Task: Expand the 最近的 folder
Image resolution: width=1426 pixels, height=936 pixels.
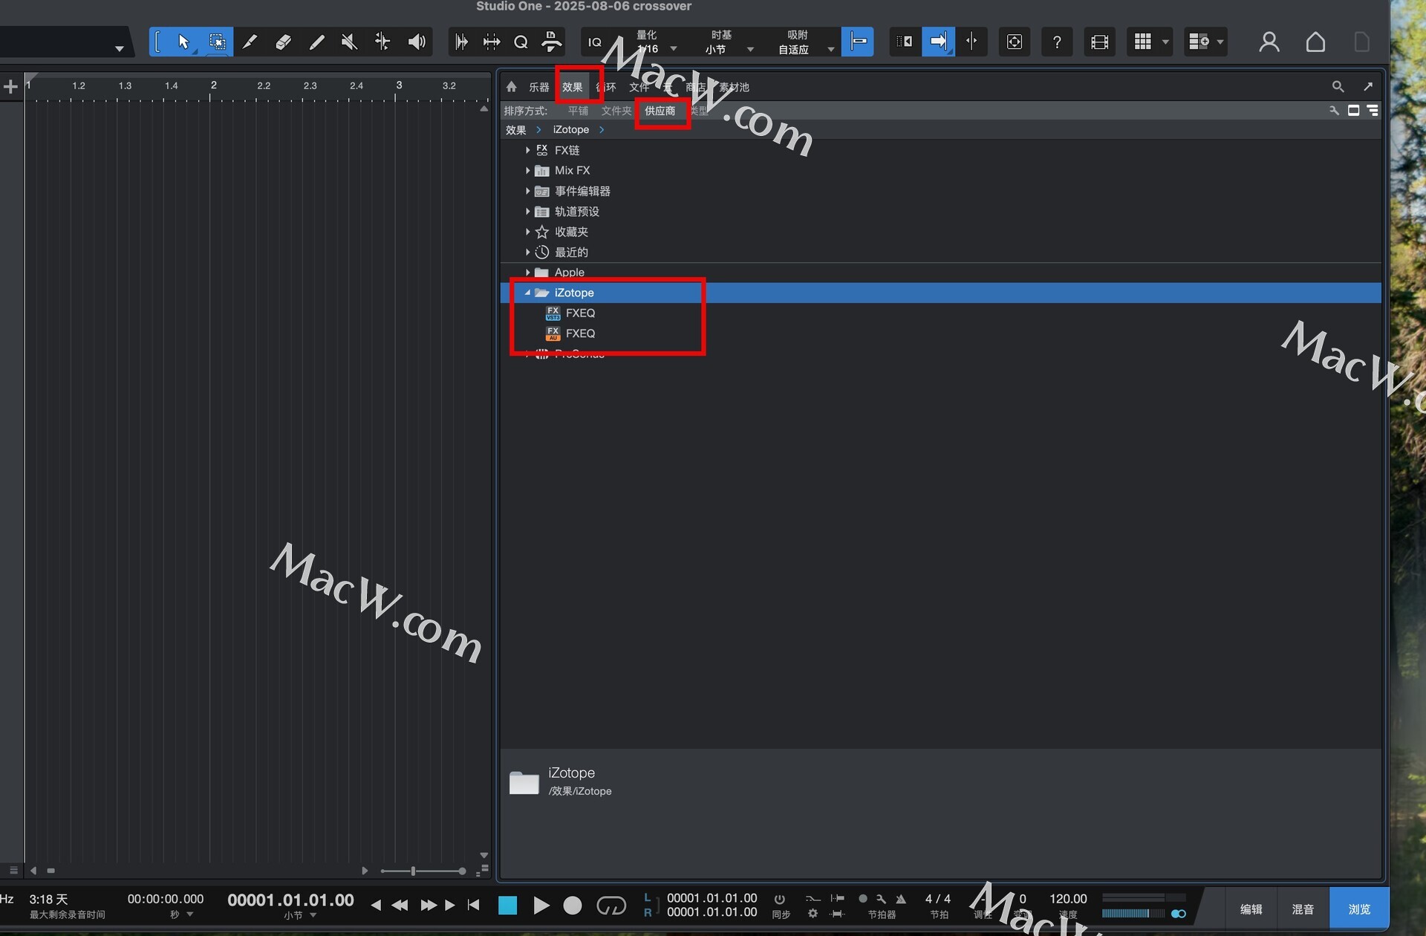Action: (527, 253)
